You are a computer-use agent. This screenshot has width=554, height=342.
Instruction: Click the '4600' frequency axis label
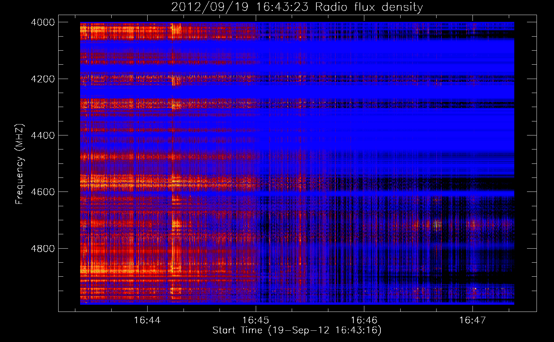tap(43, 192)
